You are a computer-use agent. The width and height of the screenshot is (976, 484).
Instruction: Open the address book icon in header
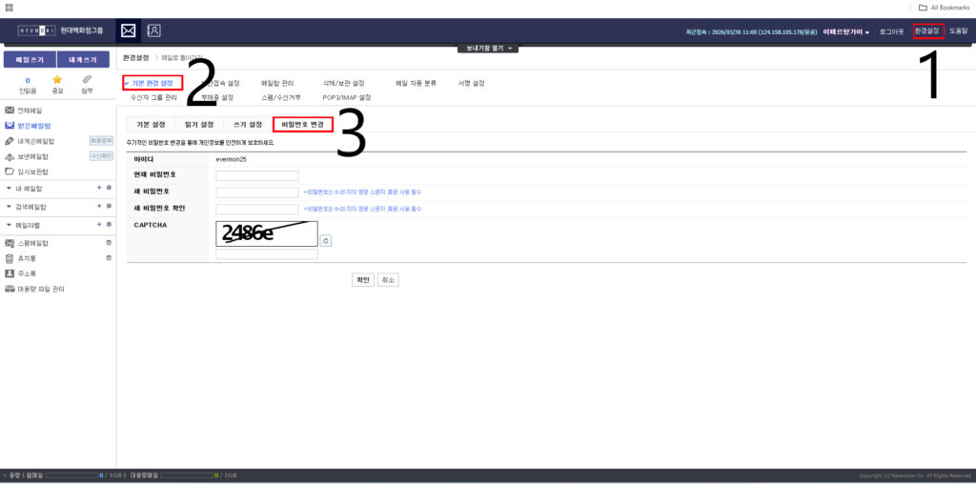[x=153, y=30]
